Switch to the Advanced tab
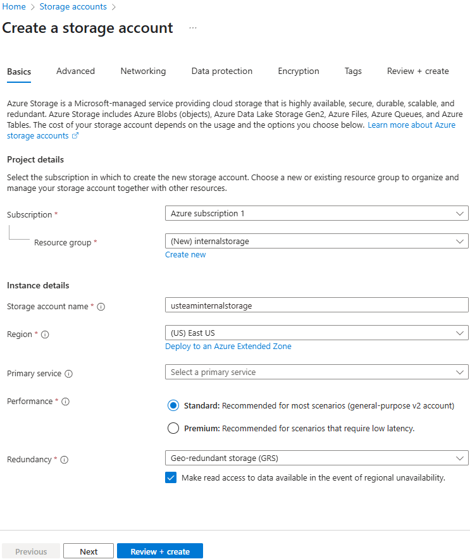The image size is (470, 559). [x=76, y=71]
